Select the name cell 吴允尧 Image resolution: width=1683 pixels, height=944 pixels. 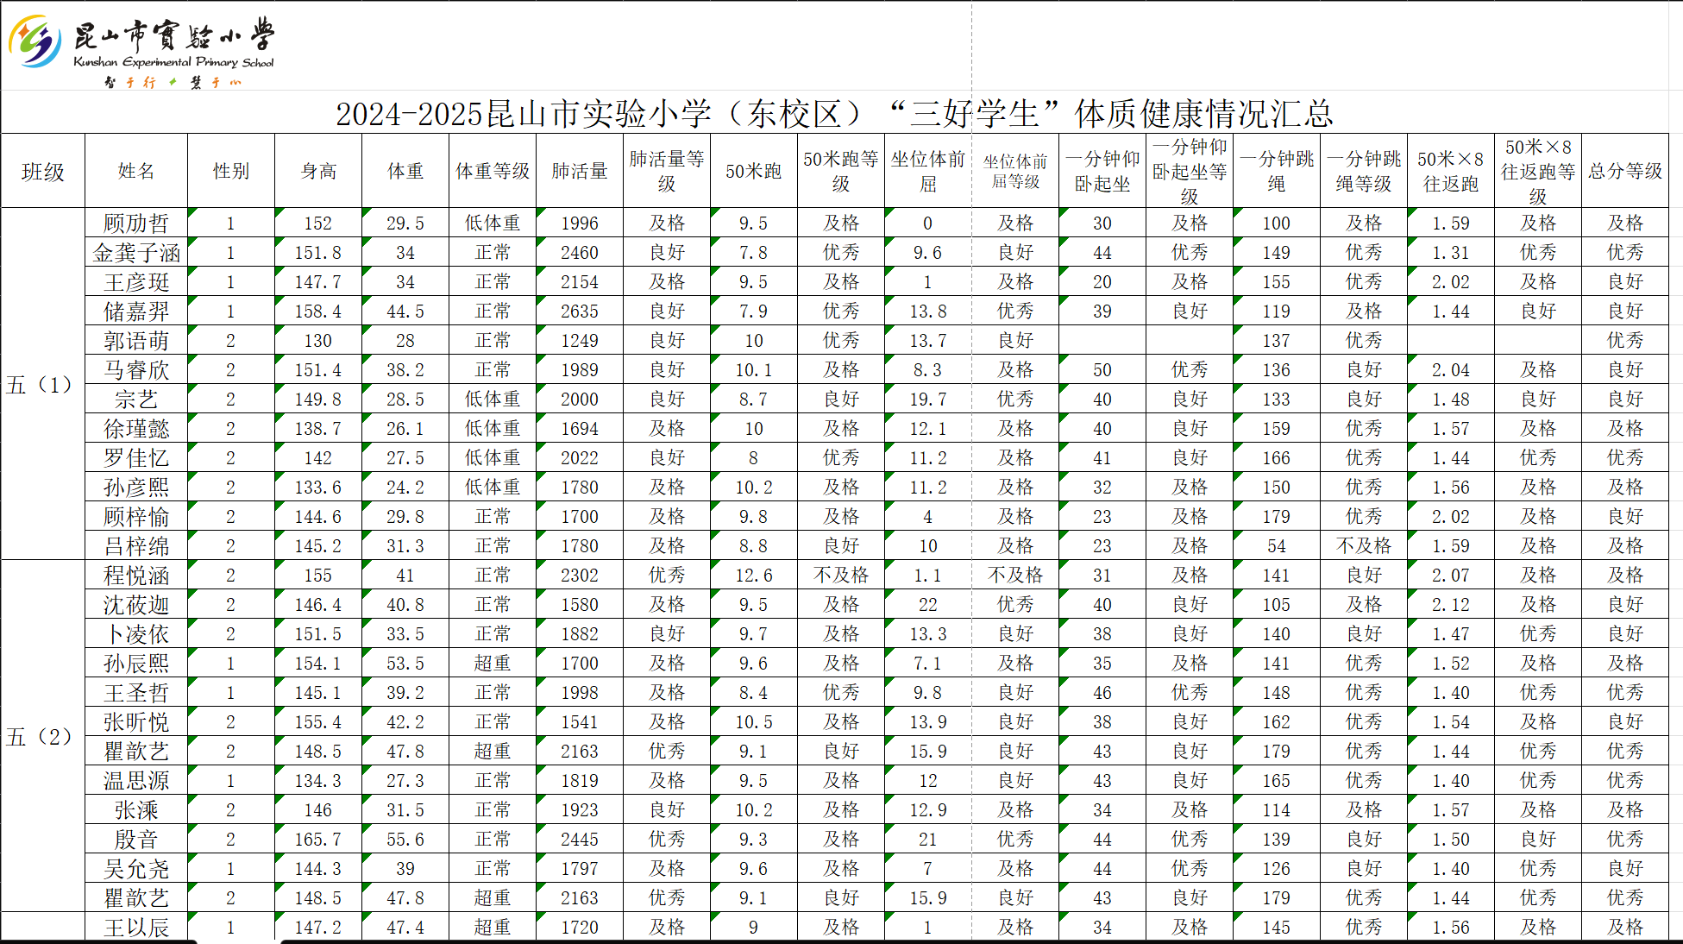point(136,869)
